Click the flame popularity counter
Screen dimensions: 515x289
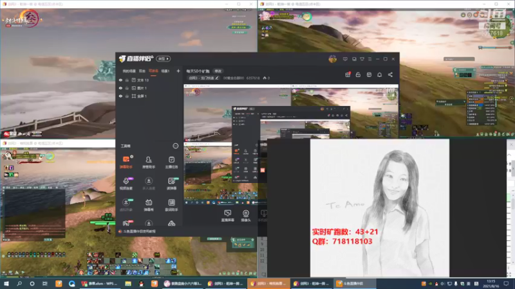pyautogui.click(x=267, y=78)
